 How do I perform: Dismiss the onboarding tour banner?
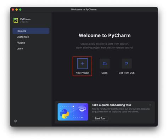coord(150,105)
